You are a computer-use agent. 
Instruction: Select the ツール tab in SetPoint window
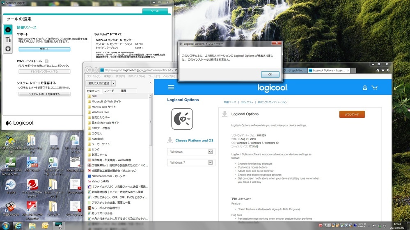pos(155,11)
